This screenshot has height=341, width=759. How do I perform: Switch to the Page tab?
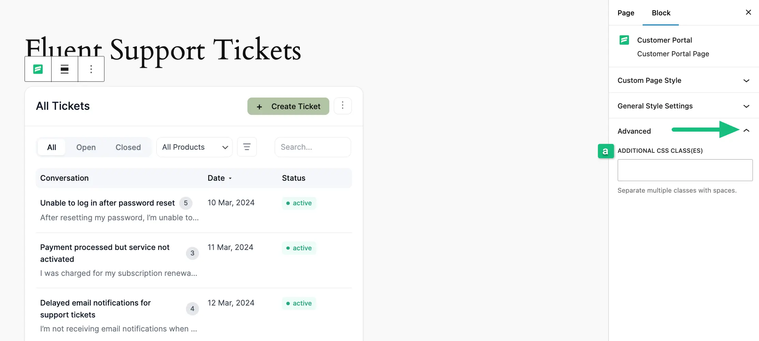[626, 13]
